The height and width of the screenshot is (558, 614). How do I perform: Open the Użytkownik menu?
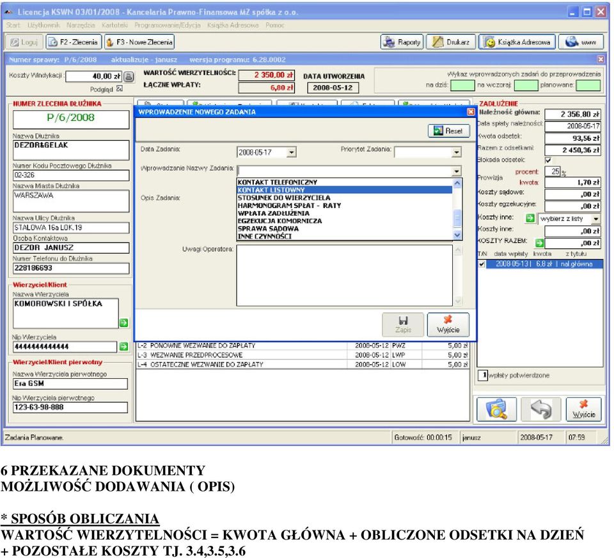43,25
